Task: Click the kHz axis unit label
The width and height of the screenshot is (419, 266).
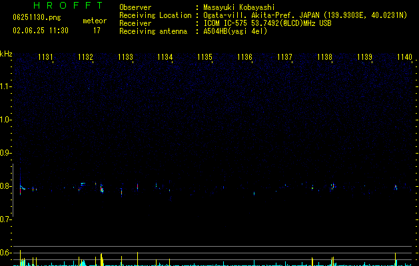Action: [6, 54]
